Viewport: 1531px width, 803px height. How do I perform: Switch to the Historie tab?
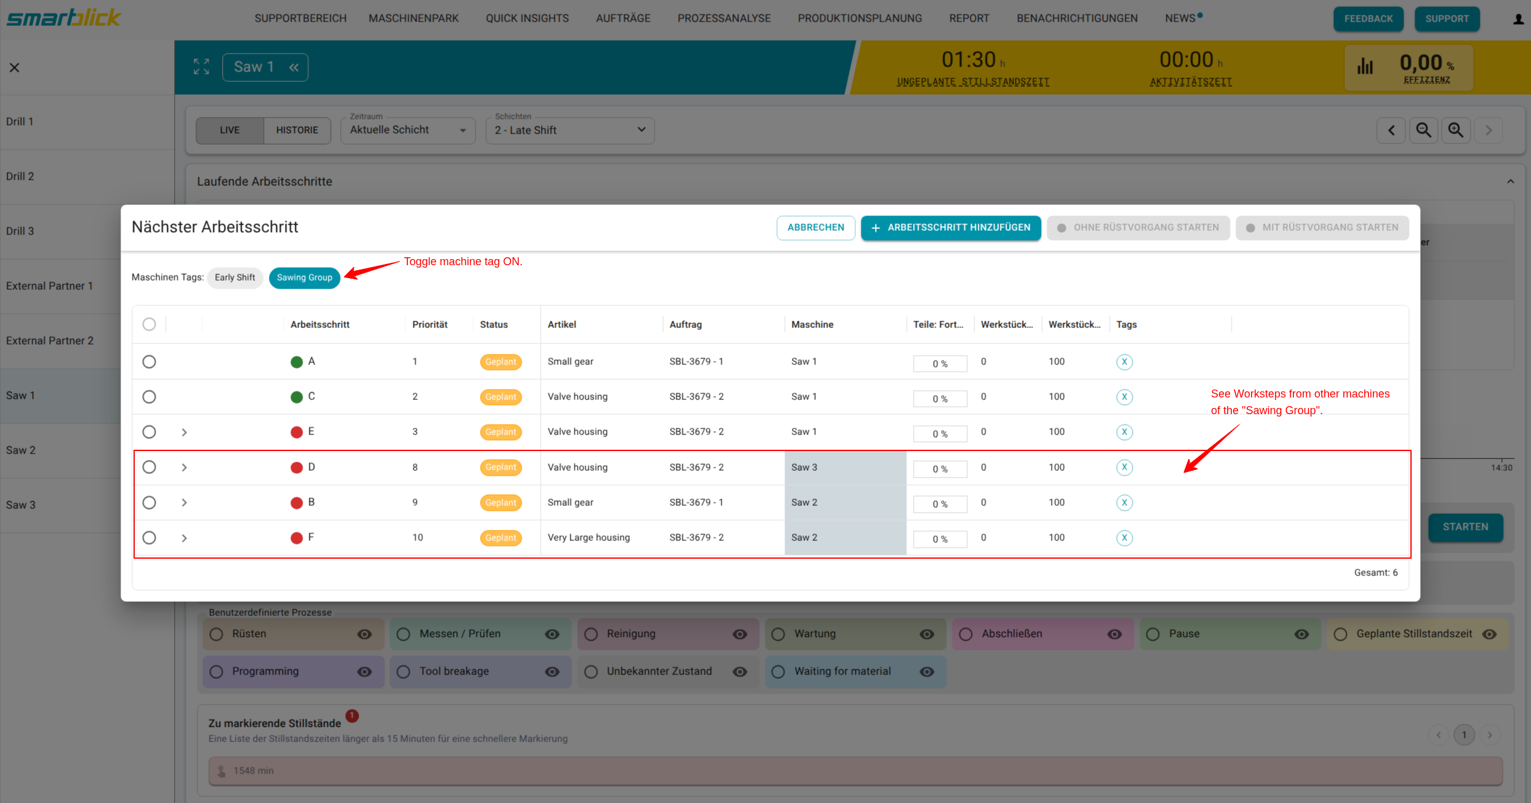tap(297, 130)
